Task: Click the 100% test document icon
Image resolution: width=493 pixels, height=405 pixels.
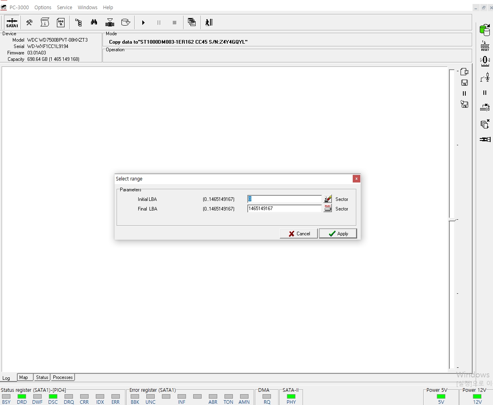Action: tap(61, 22)
